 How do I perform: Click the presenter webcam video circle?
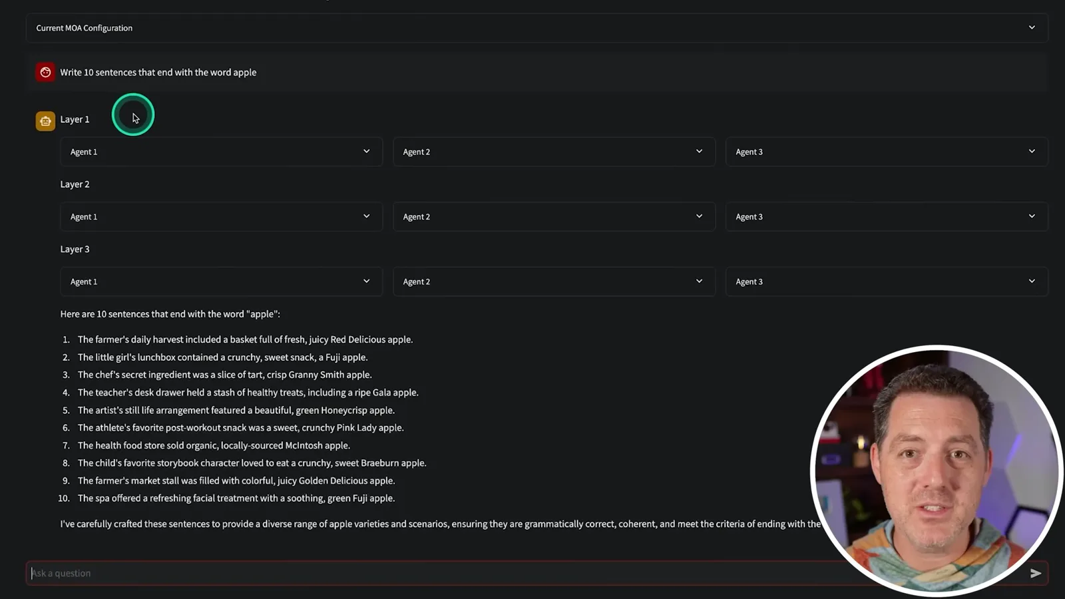pyautogui.click(x=937, y=470)
